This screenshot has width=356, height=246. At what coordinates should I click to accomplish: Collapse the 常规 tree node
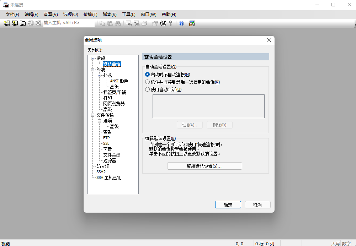92,58
